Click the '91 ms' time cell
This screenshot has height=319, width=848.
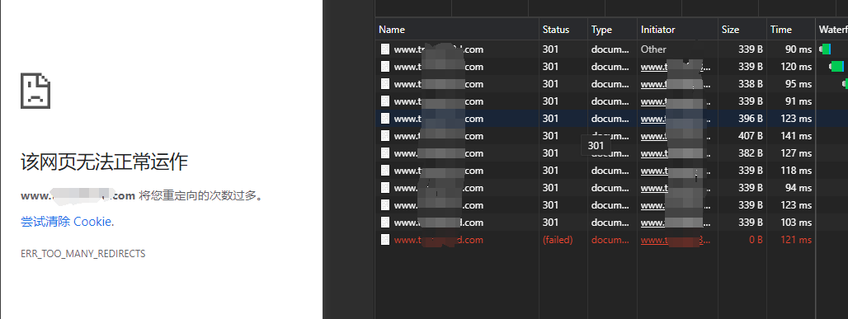pos(799,101)
